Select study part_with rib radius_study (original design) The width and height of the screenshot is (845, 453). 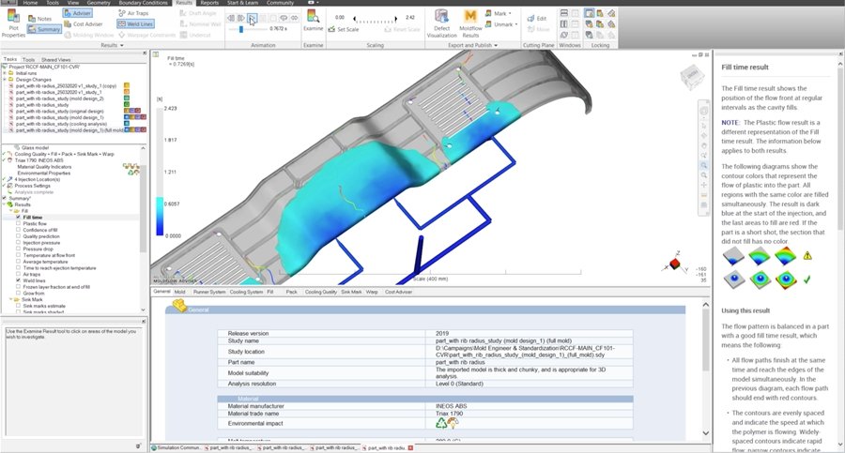(59, 111)
